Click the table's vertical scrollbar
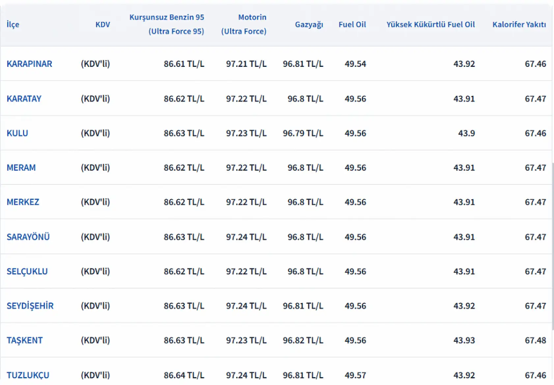554x385 pixels. [553, 246]
